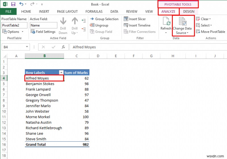Switch to the INSERT ribbon tab

coord(44,12)
